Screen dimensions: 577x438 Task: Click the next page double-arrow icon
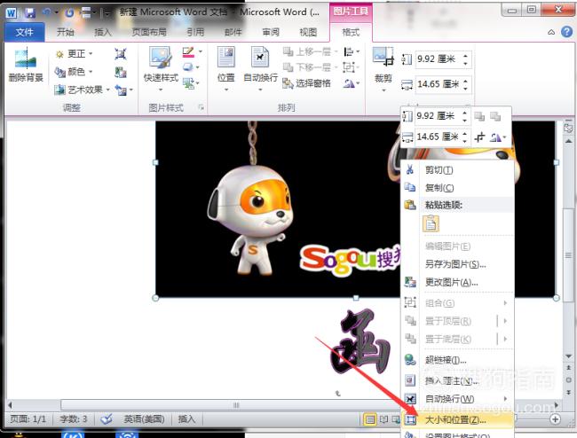coord(568,393)
